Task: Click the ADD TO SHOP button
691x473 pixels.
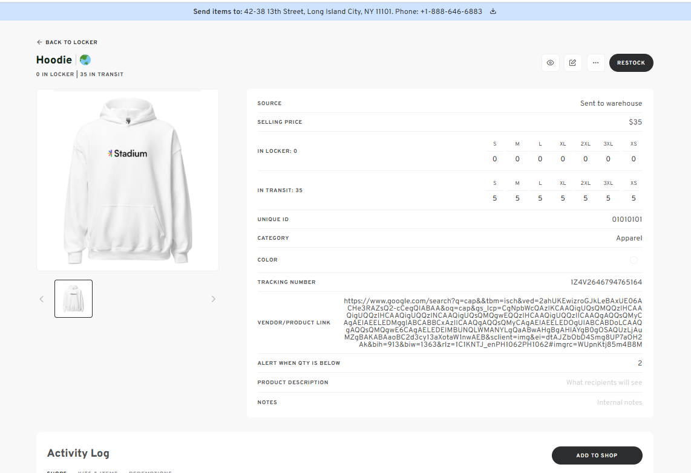Action: tap(597, 455)
